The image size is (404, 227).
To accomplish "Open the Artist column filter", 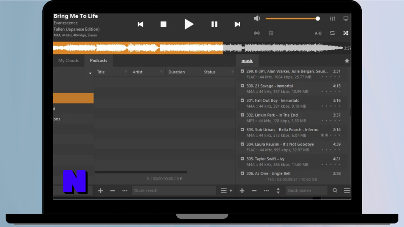I will pos(161,72).
